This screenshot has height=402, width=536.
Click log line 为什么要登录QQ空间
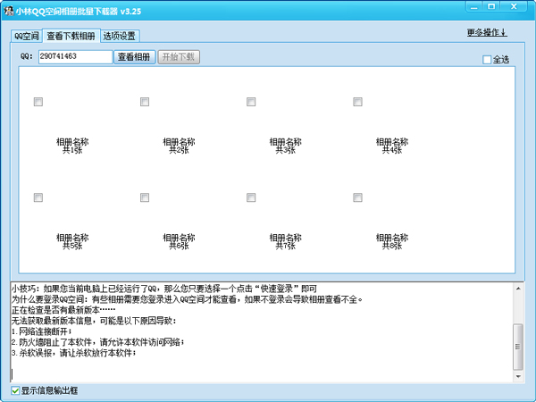pos(187,299)
